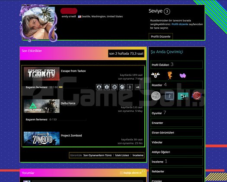This screenshot has height=182, width=227.
Task: Click the first Tarkov achievement icon
Action: 99,87
